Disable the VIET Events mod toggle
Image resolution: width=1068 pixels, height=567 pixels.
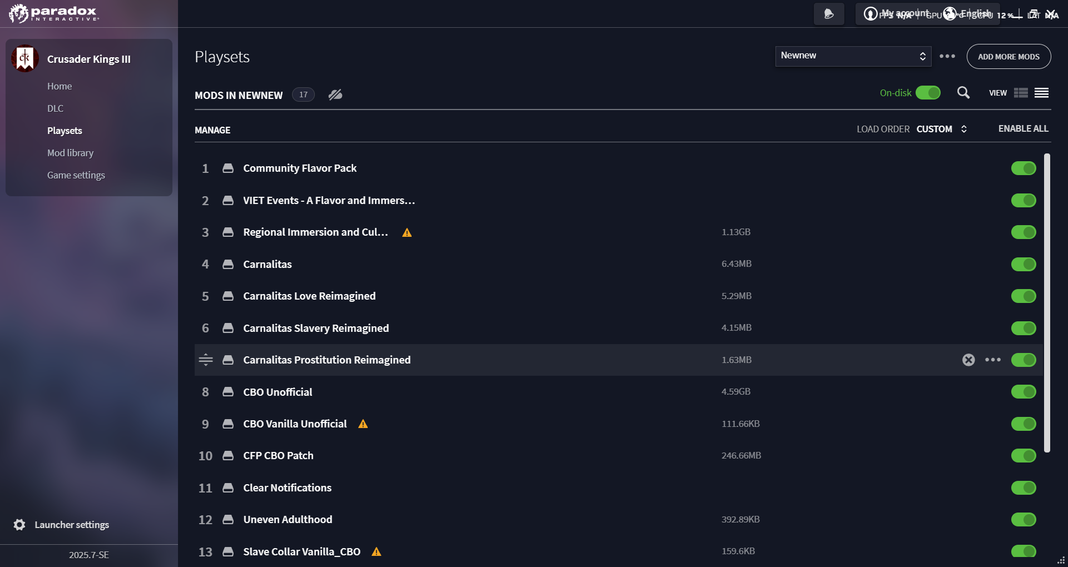click(x=1023, y=200)
